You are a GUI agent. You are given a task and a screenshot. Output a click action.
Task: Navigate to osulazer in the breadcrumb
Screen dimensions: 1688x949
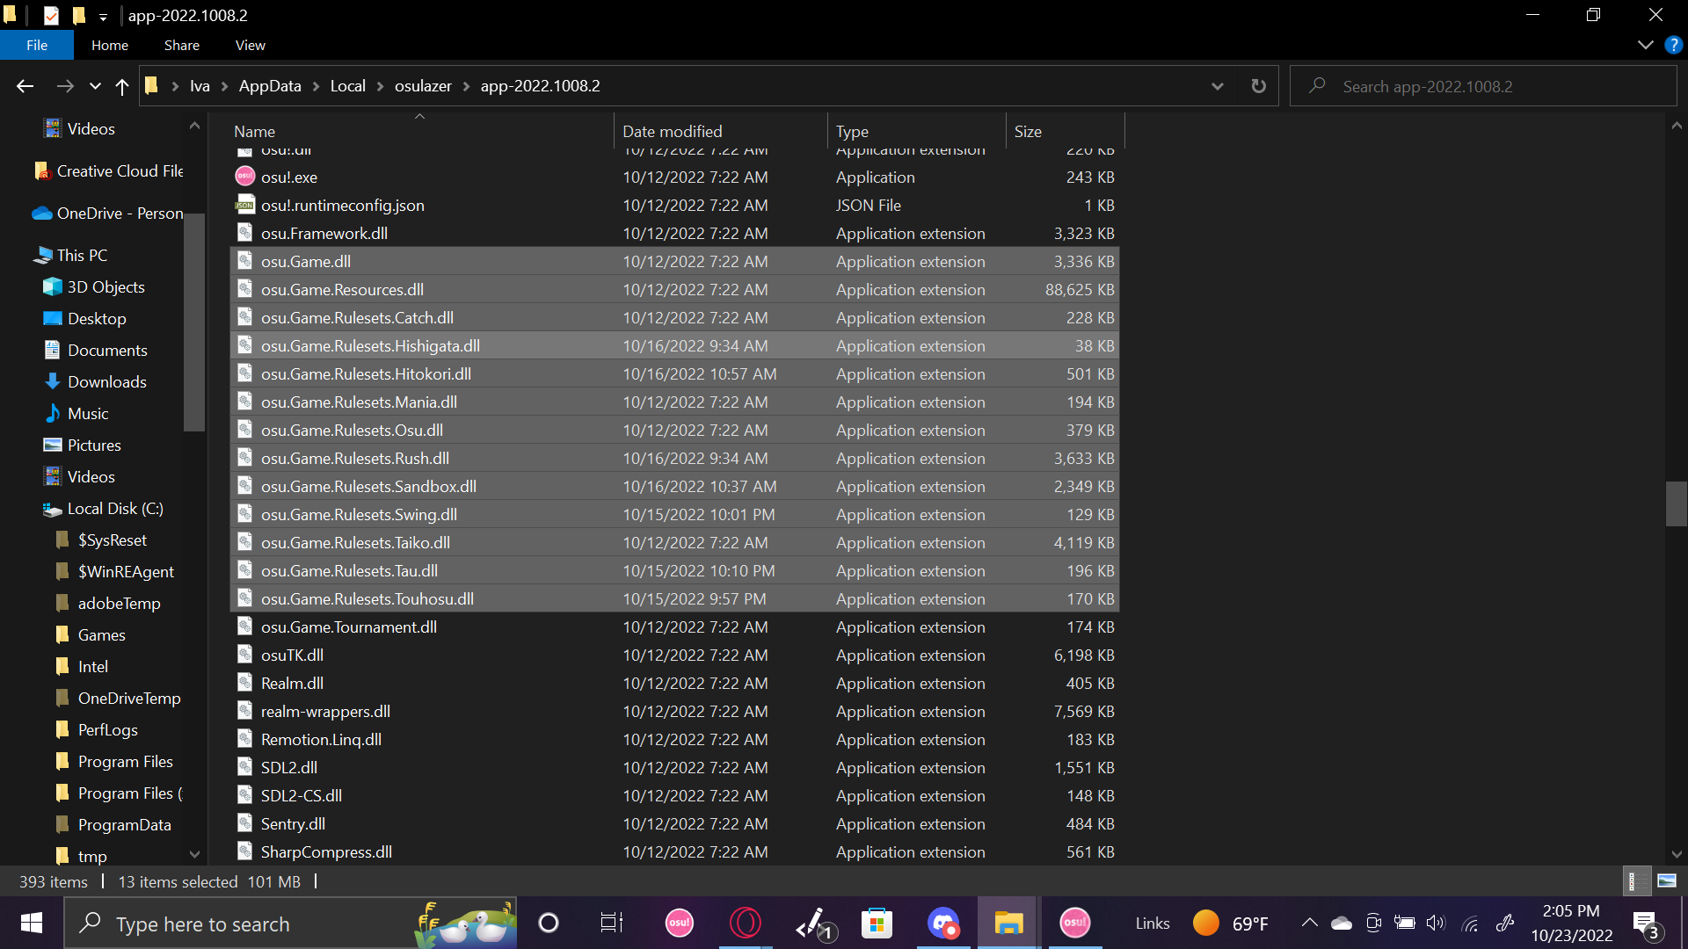(x=423, y=86)
